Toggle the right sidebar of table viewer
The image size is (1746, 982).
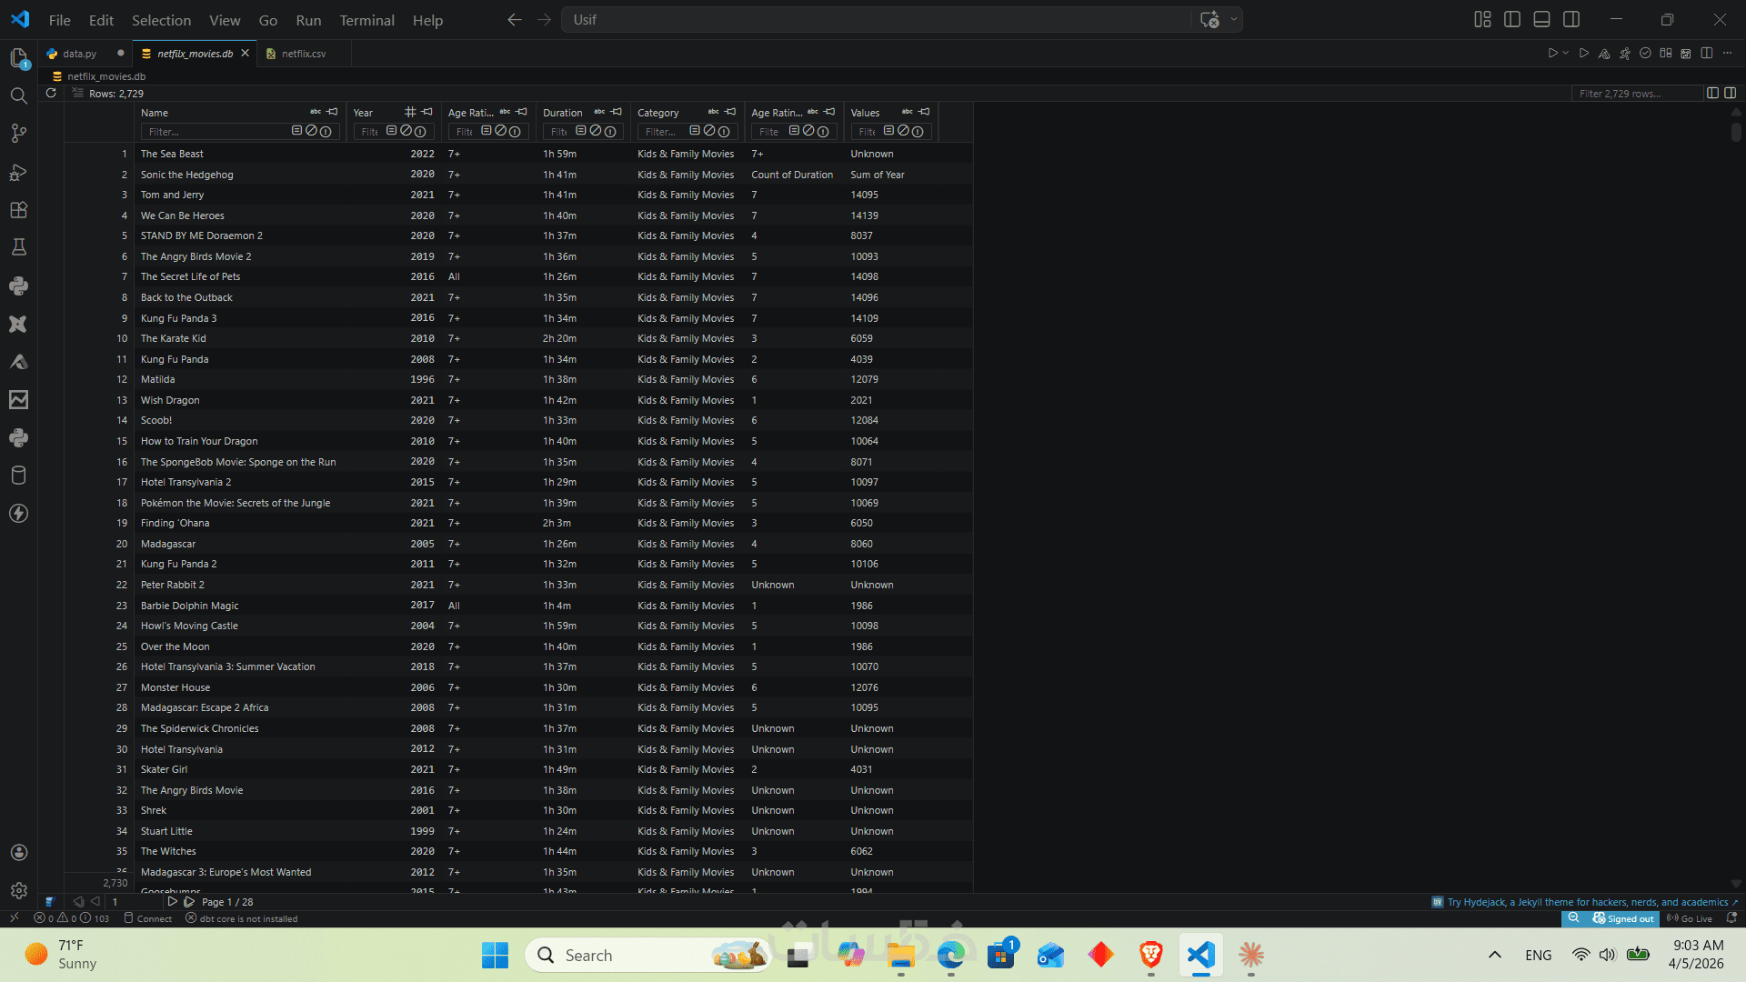[x=1730, y=93]
